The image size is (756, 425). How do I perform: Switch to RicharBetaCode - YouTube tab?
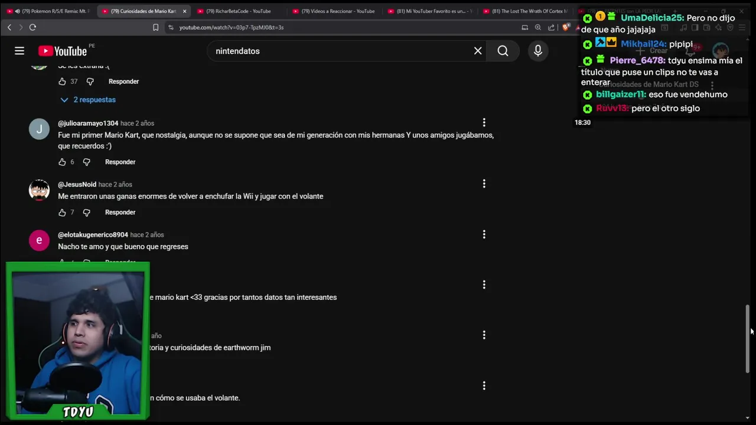[x=239, y=11]
